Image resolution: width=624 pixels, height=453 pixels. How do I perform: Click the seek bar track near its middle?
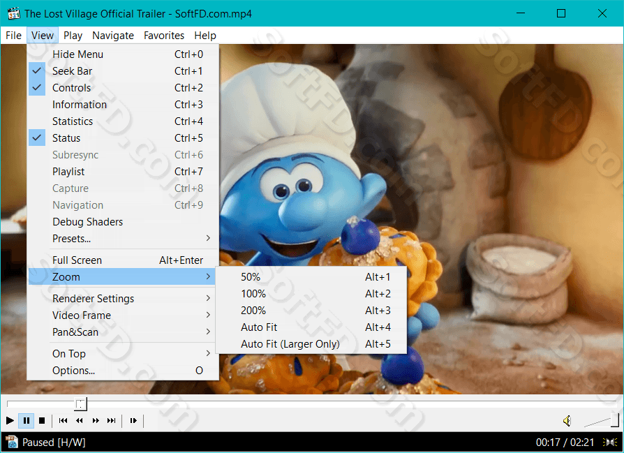[312, 404]
